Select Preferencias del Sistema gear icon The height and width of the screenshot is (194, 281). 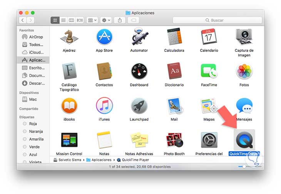point(209,140)
